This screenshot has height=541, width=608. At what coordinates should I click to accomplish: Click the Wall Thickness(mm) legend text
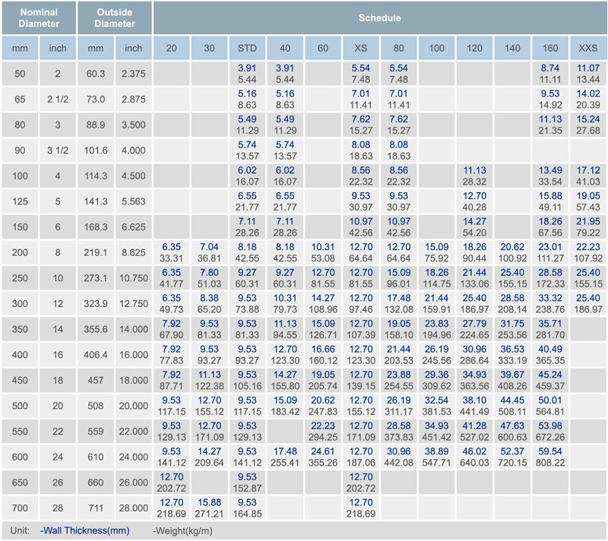click(85, 530)
